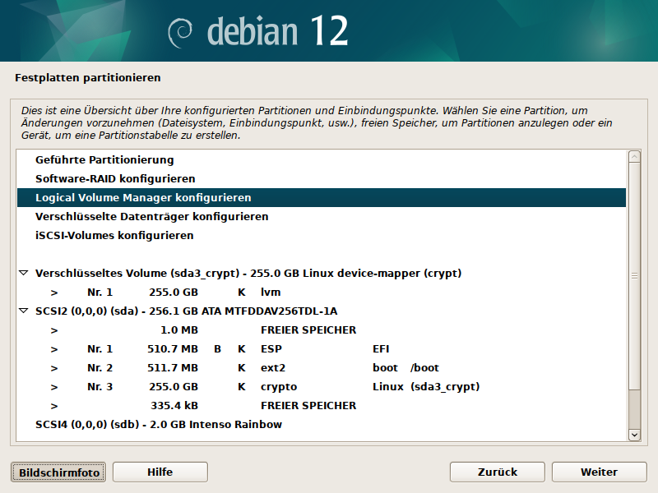Collapse the SCSI2 (sda) disk tree
Screen dimensions: 658x493
click(x=23, y=311)
